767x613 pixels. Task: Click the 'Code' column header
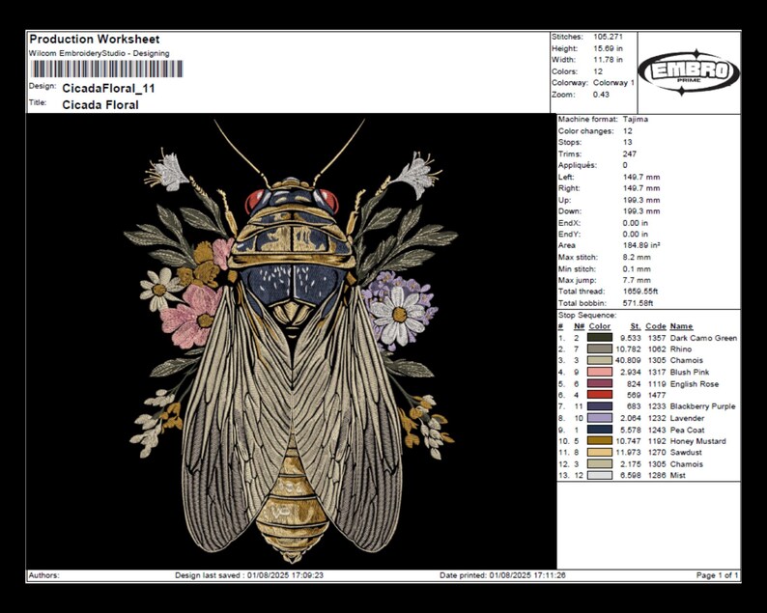656,326
